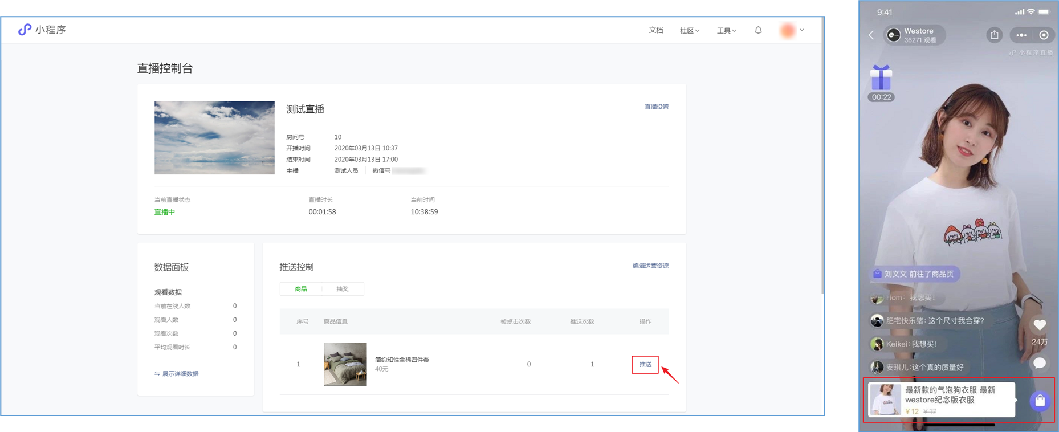Switch to the 商品 tab
Image resolution: width=1059 pixels, height=432 pixels.
tap(301, 289)
